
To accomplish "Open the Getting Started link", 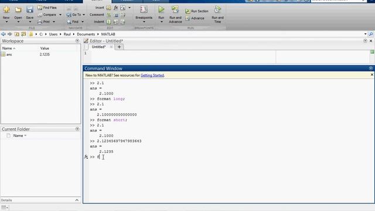I will coord(152,76).
